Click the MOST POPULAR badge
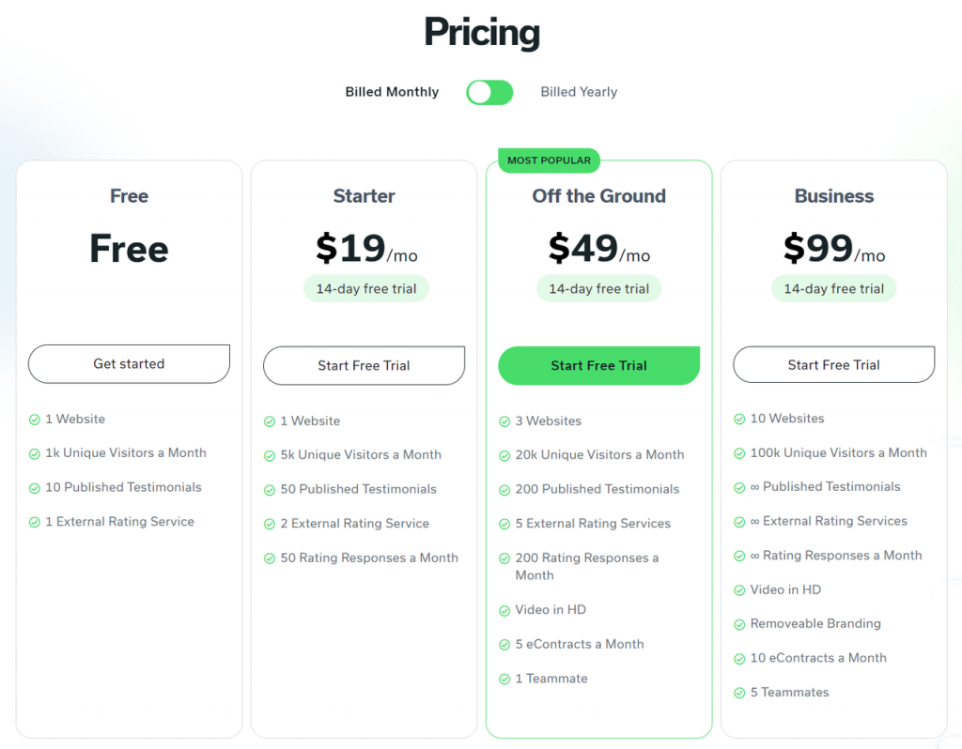Viewport: 962px width, 749px height. tap(549, 160)
